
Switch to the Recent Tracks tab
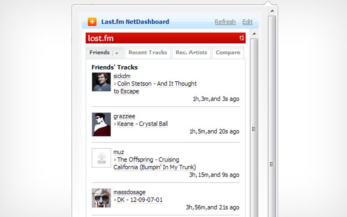pyautogui.click(x=148, y=52)
